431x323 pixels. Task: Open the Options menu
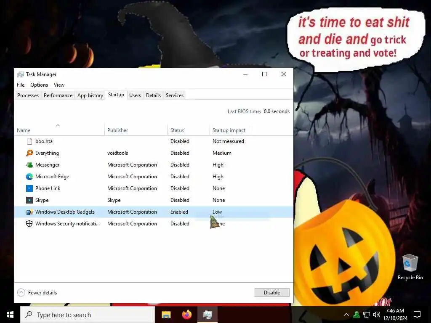click(x=39, y=85)
